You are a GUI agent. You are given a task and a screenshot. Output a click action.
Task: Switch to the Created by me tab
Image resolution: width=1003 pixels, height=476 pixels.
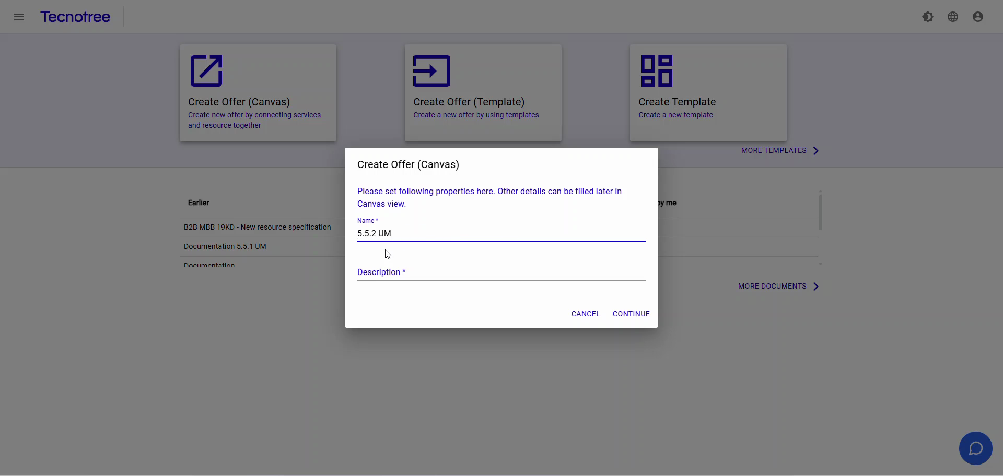point(668,203)
